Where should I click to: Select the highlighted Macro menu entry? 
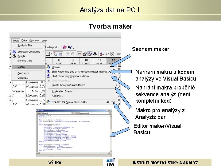click(28, 67)
